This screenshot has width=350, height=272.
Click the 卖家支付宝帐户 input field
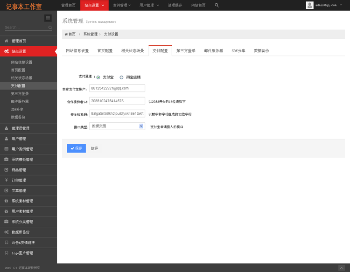point(117,88)
